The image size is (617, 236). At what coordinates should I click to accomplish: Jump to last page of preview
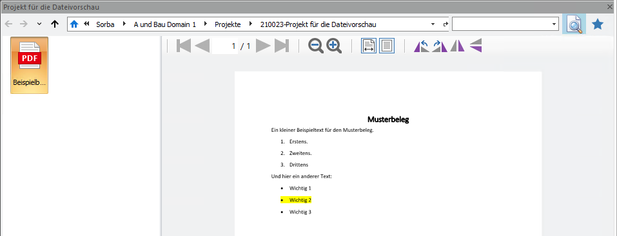[x=282, y=46]
